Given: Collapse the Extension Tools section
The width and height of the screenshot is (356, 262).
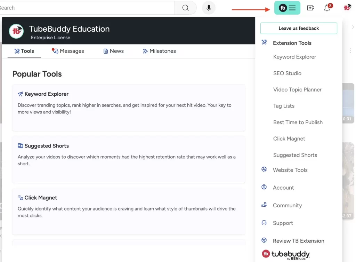Looking at the screenshot, I should tap(292, 43).
